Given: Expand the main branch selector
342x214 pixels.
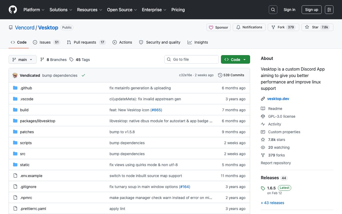Looking at the screenshot, I should (x=22, y=59).
